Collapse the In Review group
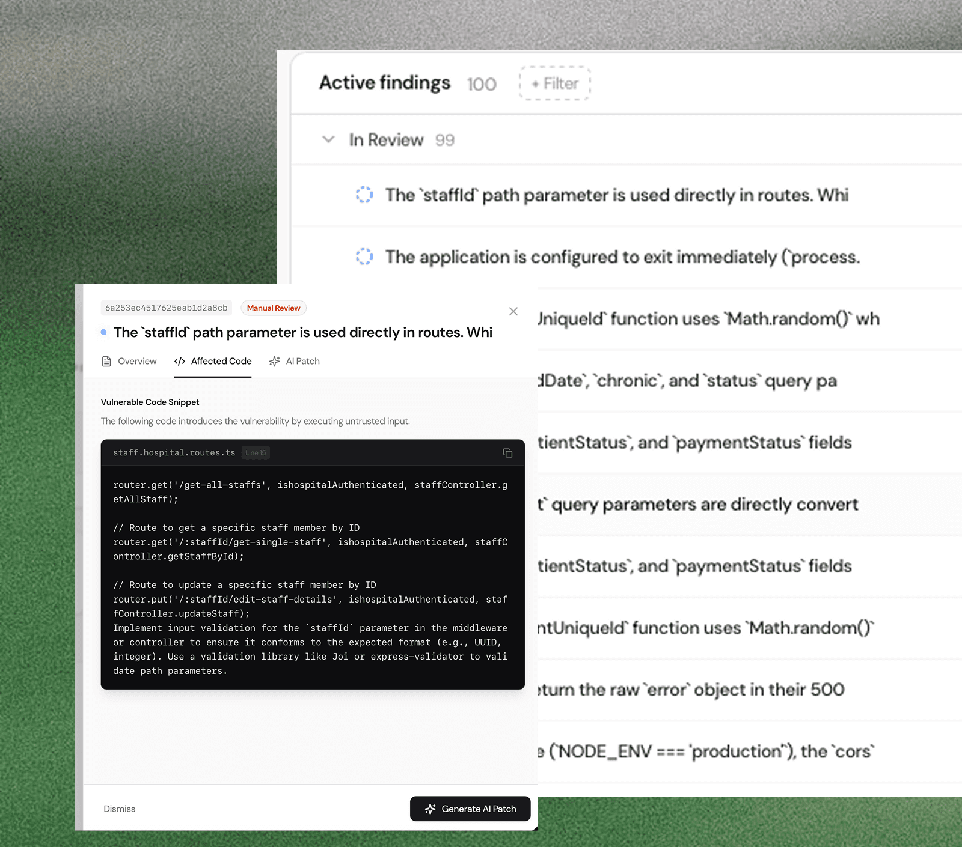The image size is (962, 847). [328, 140]
